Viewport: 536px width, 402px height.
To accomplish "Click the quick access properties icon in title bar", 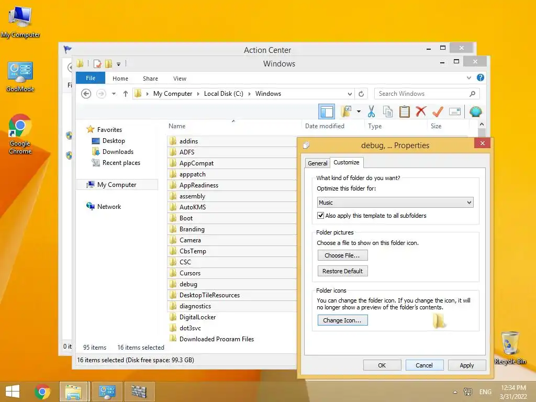I will tap(97, 63).
